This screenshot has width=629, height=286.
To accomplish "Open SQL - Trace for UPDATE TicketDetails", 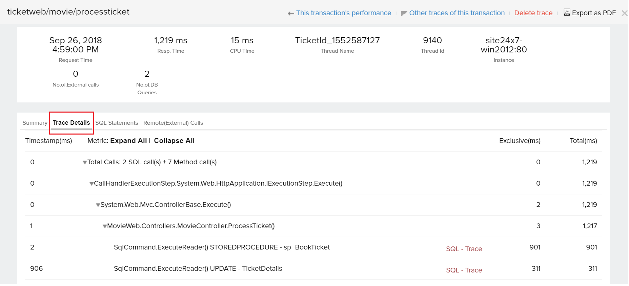I will (x=464, y=270).
